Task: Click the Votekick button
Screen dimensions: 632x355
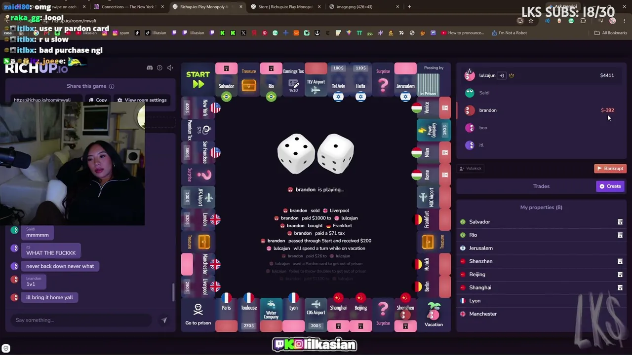Action: (471, 169)
